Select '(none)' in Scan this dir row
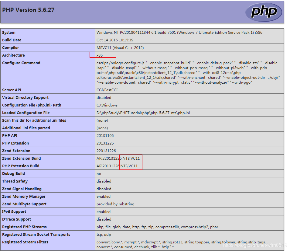Viewport: 290px width, 251px height. [102, 120]
